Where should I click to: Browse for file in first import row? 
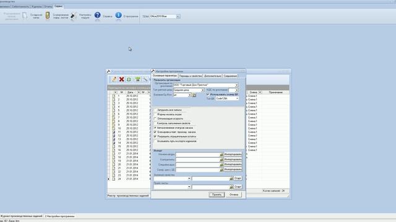[x=222, y=154]
